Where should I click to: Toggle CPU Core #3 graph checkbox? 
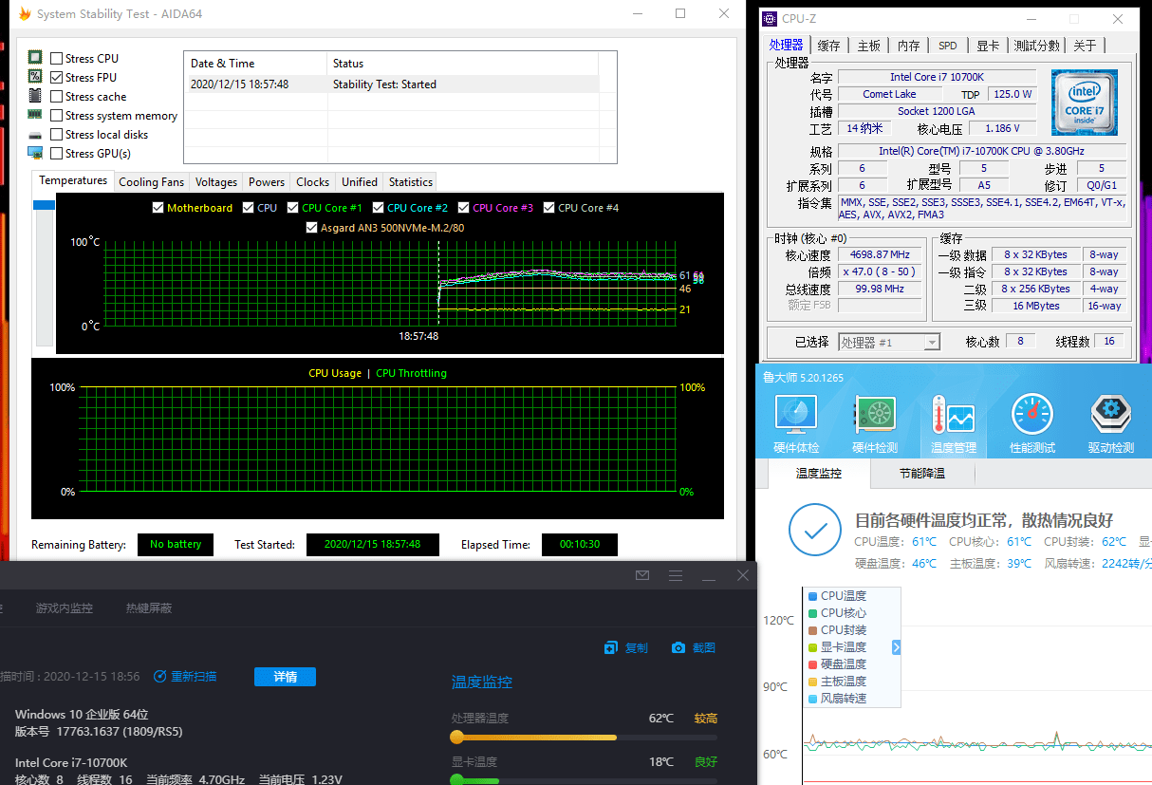coord(463,208)
